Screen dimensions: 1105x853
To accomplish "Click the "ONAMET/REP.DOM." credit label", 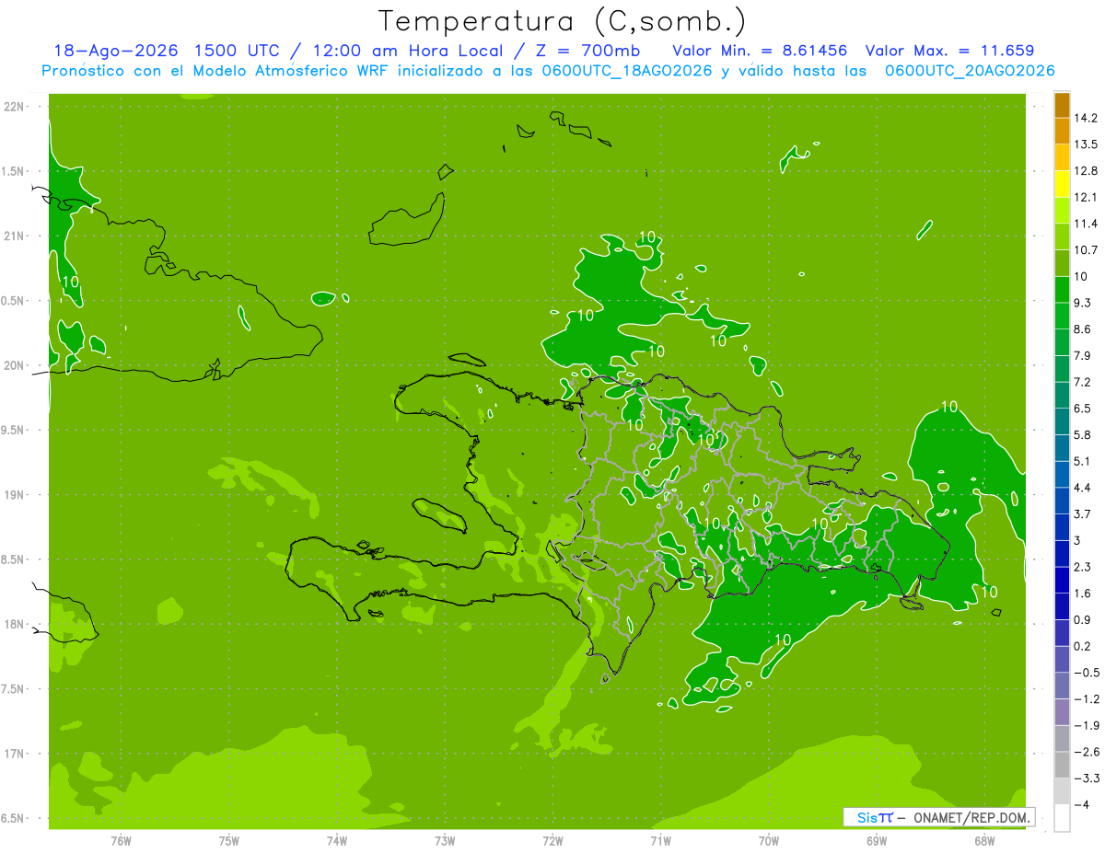I will pos(973,817).
